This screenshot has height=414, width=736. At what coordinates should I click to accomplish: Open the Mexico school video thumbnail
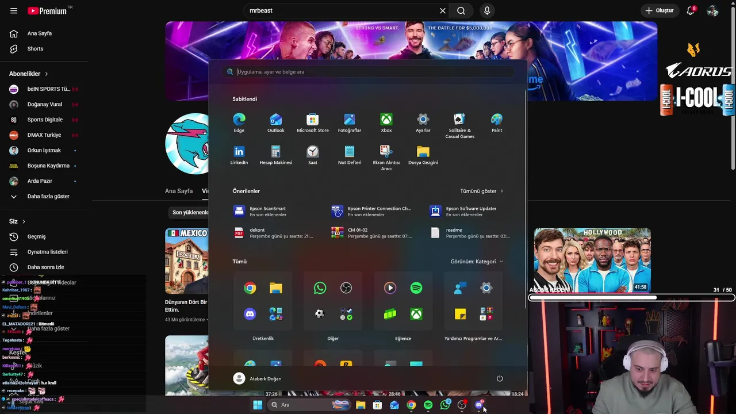click(x=186, y=261)
